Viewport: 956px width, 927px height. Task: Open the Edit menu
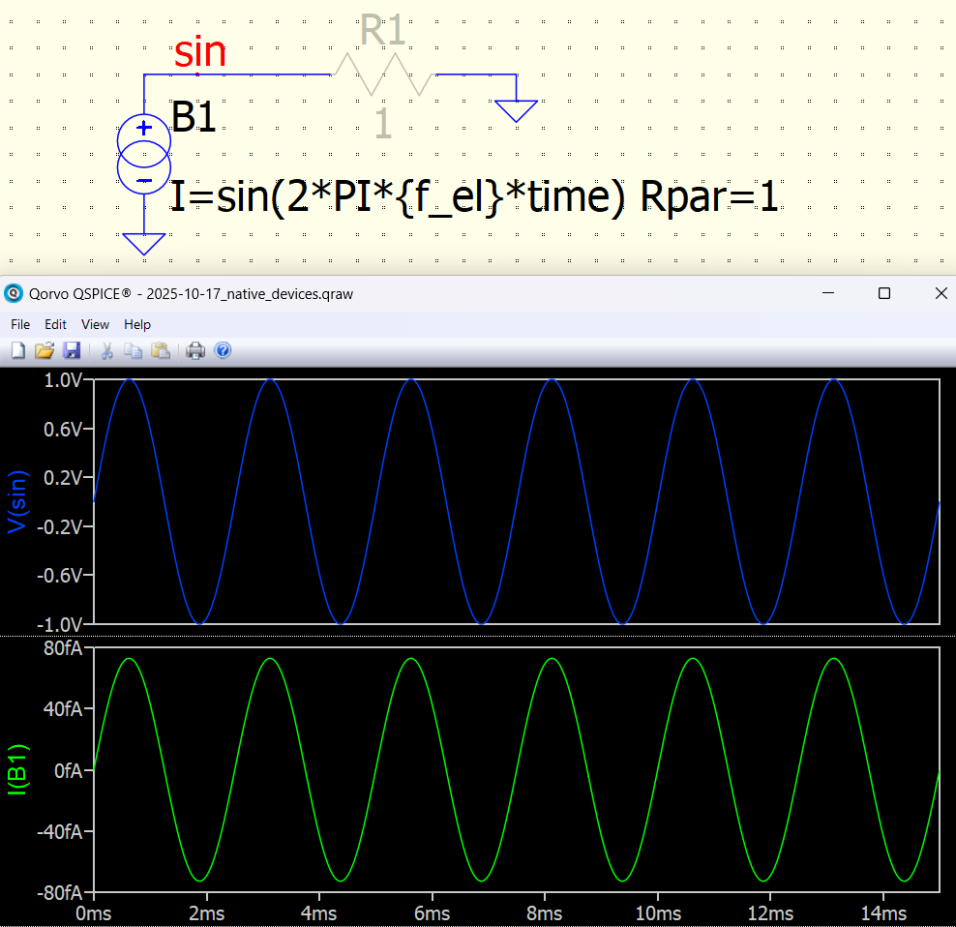[x=55, y=324]
